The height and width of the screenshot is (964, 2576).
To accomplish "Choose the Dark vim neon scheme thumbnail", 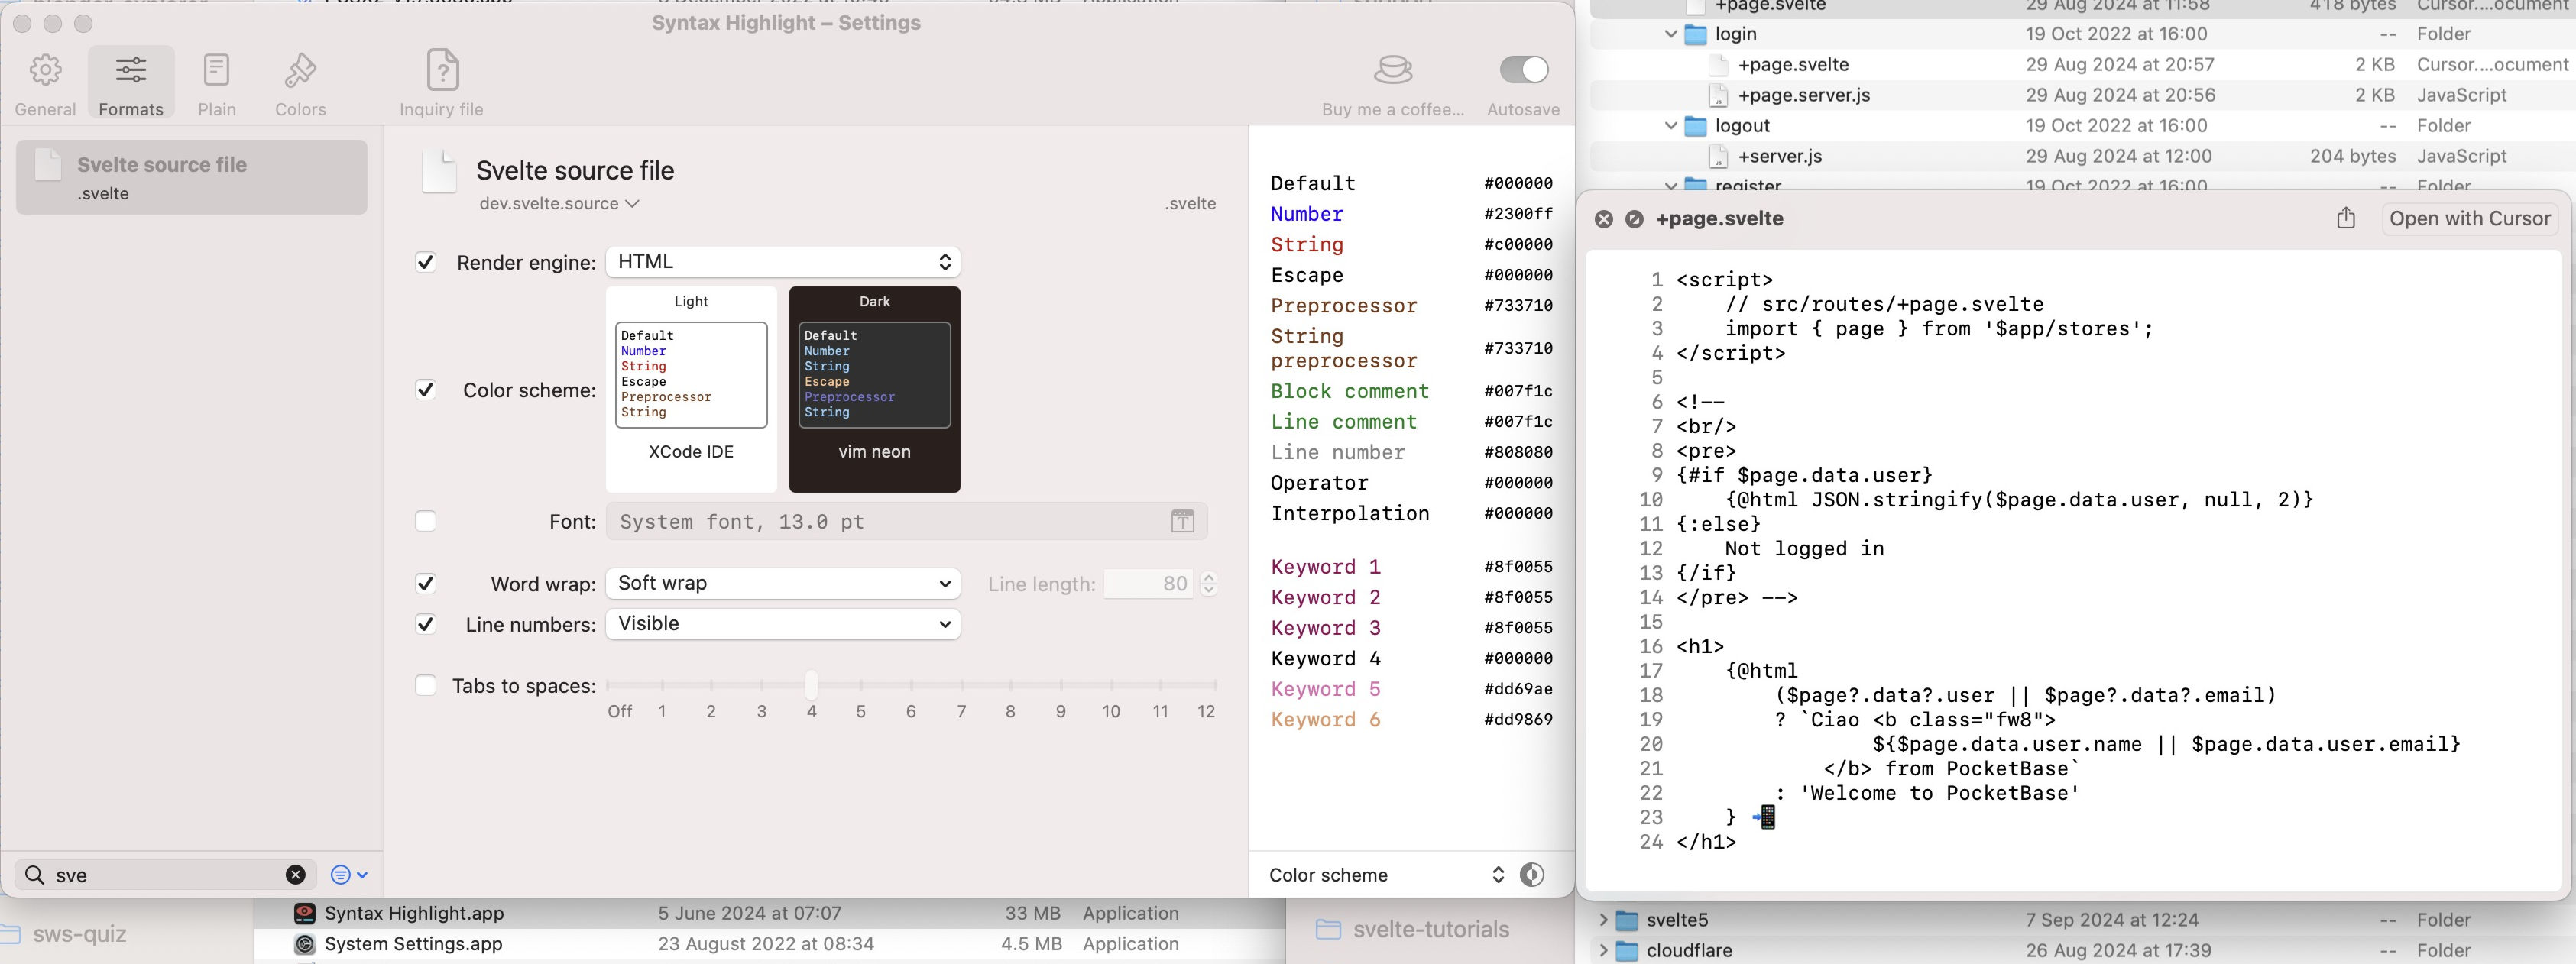I will [x=874, y=389].
